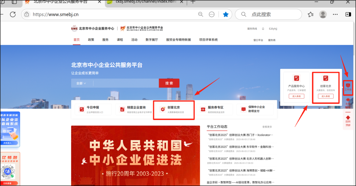Open the 亿畅融 QR code side banner
This screenshot has height=186, width=356.
coord(10,169)
